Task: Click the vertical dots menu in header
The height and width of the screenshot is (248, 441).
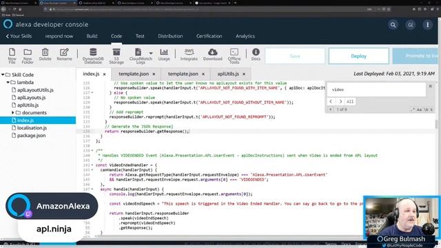Action: [427, 25]
